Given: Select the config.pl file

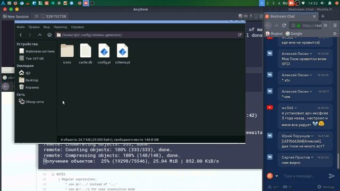Looking at the screenshot, I should pyautogui.click(x=104, y=54).
